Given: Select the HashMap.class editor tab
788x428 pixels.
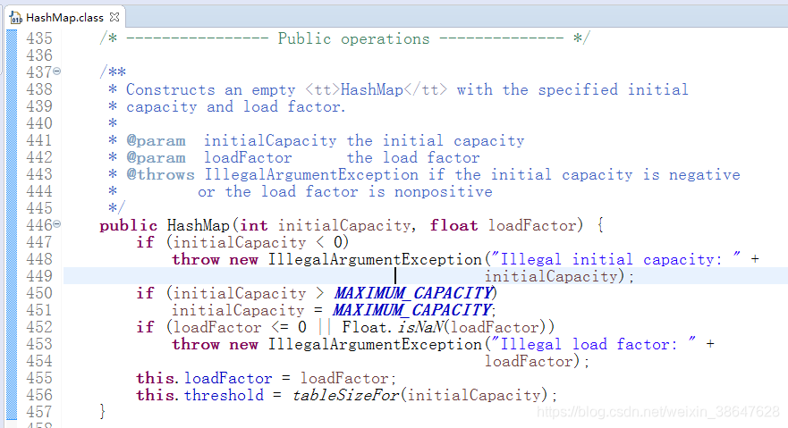Looking at the screenshot, I should pyautogui.click(x=64, y=17).
